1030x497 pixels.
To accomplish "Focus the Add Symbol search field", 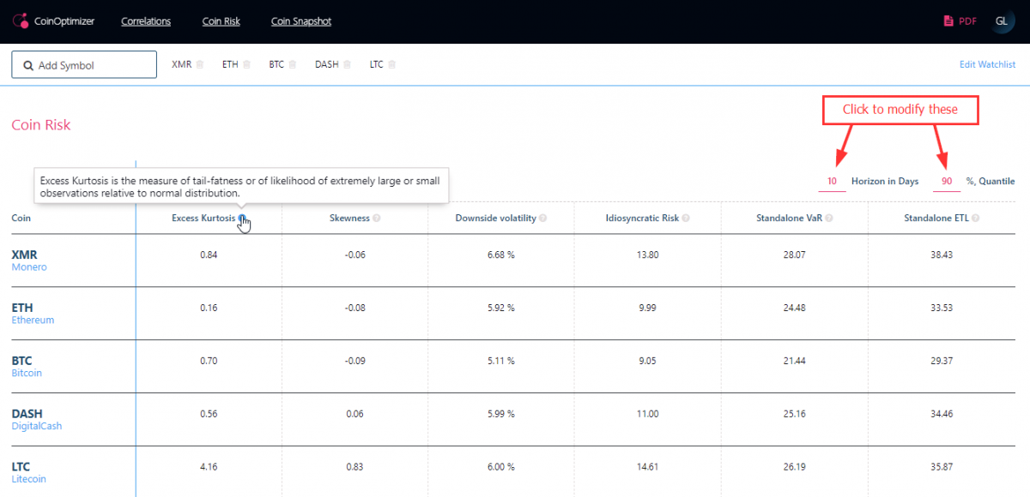I will tap(84, 65).
